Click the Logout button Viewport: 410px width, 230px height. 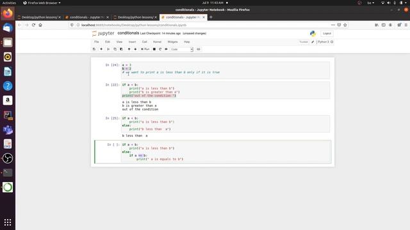[327, 33]
